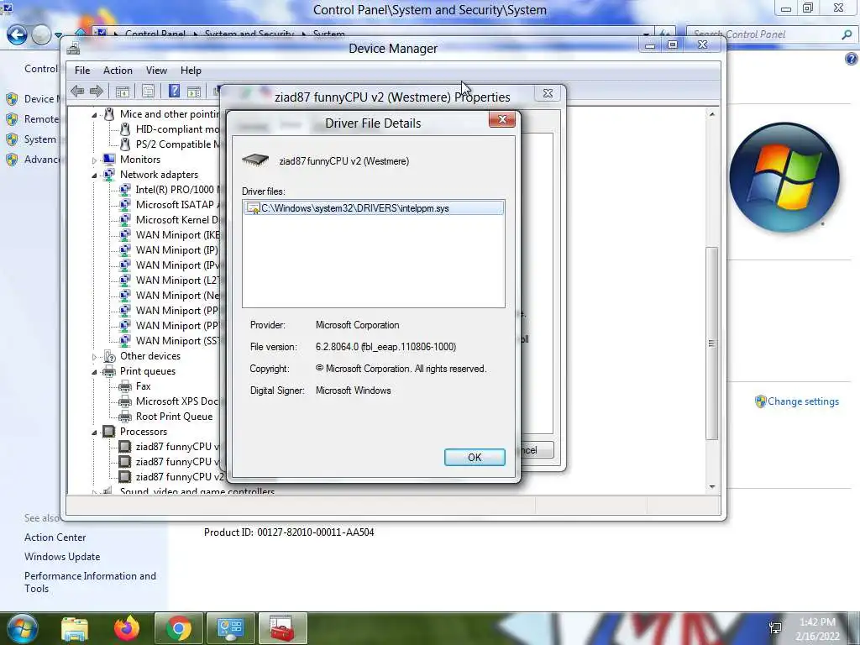
Task: Expand the Other devices node
Action: [94, 356]
